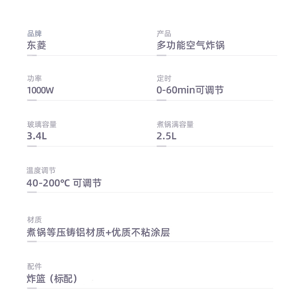
Task: Click the 煮锅满容量 label
Action: 175,124
